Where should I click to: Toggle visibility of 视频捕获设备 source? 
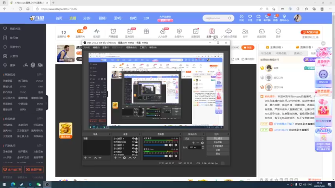point(133,142)
